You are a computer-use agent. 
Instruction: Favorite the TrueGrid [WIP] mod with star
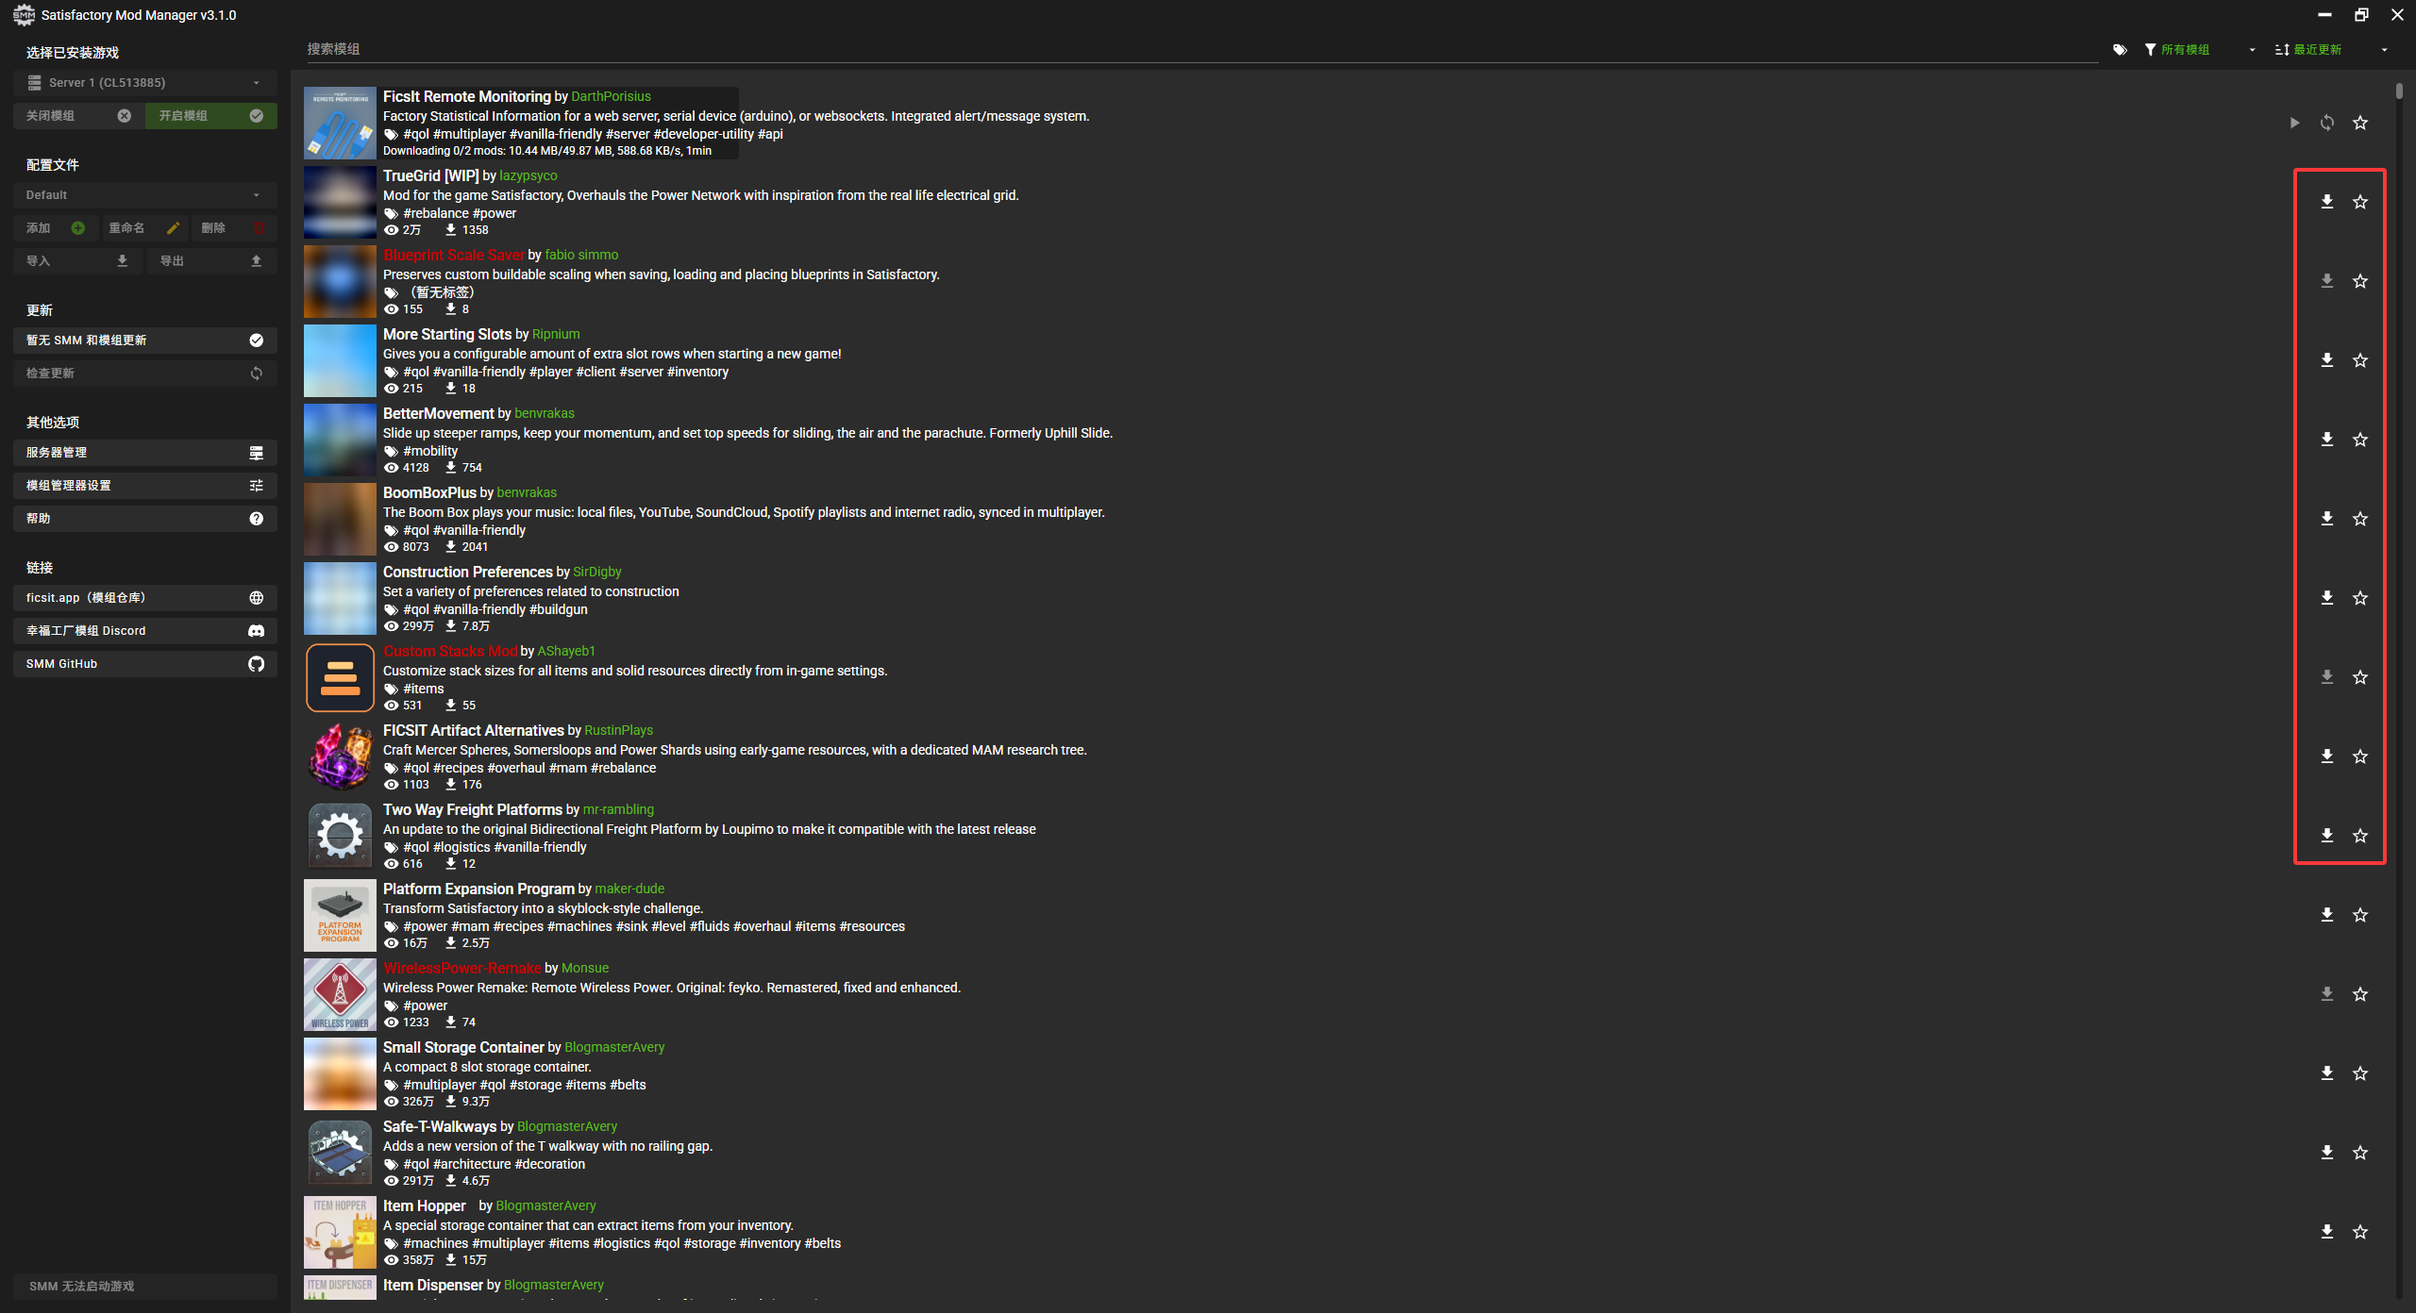click(x=2359, y=202)
